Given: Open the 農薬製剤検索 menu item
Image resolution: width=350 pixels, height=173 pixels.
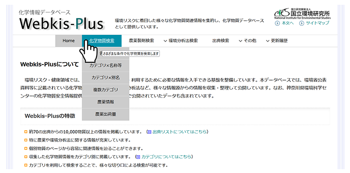Looking at the screenshot, I should point(141,41).
